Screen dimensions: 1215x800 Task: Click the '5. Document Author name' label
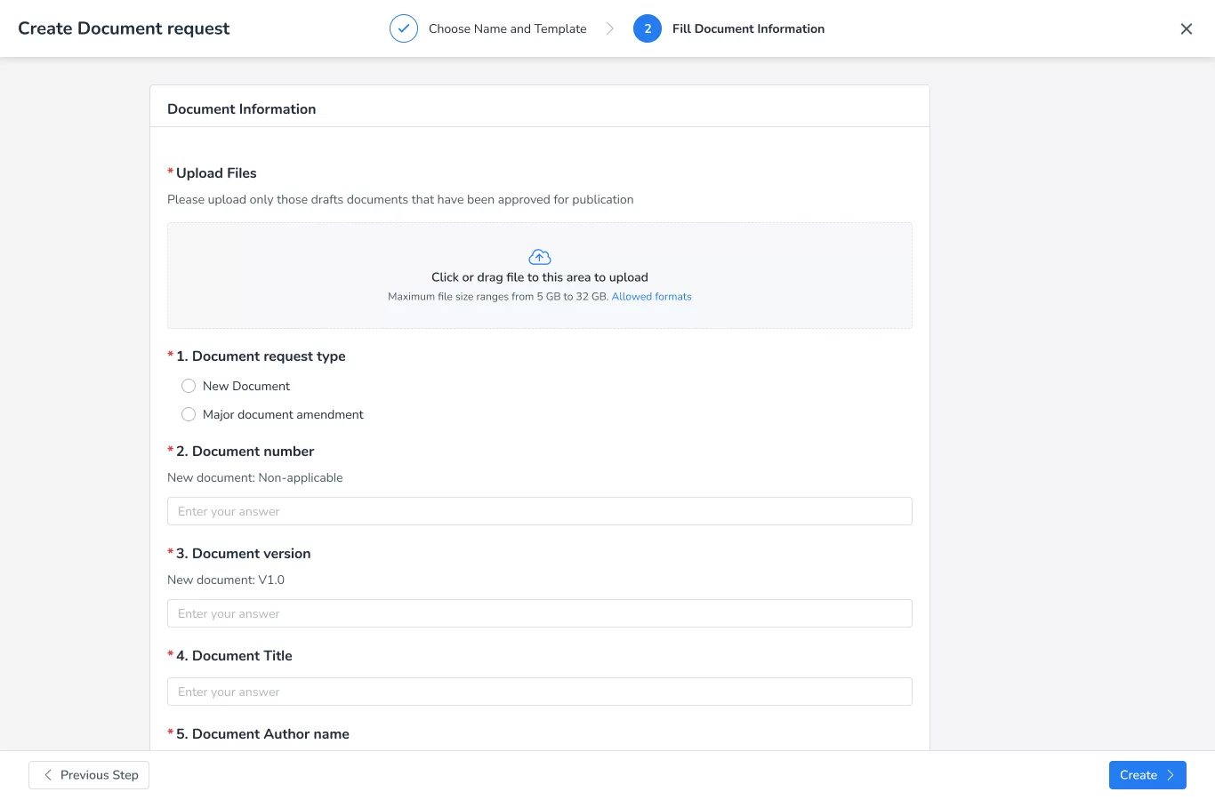point(262,734)
